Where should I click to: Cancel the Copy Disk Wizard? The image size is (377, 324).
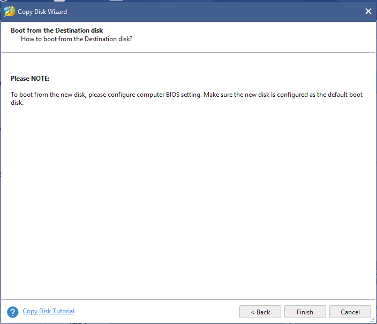coord(350,312)
